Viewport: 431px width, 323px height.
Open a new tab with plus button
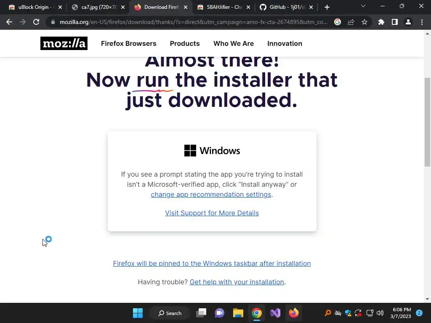coord(327,7)
